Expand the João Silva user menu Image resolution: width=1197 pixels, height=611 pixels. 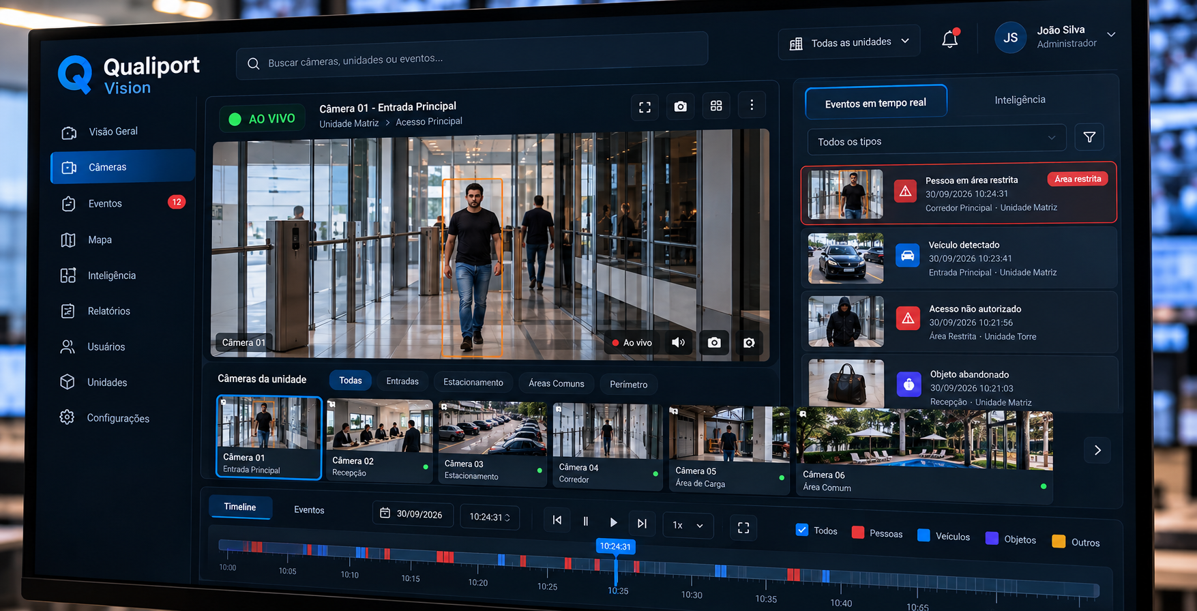[1111, 34]
